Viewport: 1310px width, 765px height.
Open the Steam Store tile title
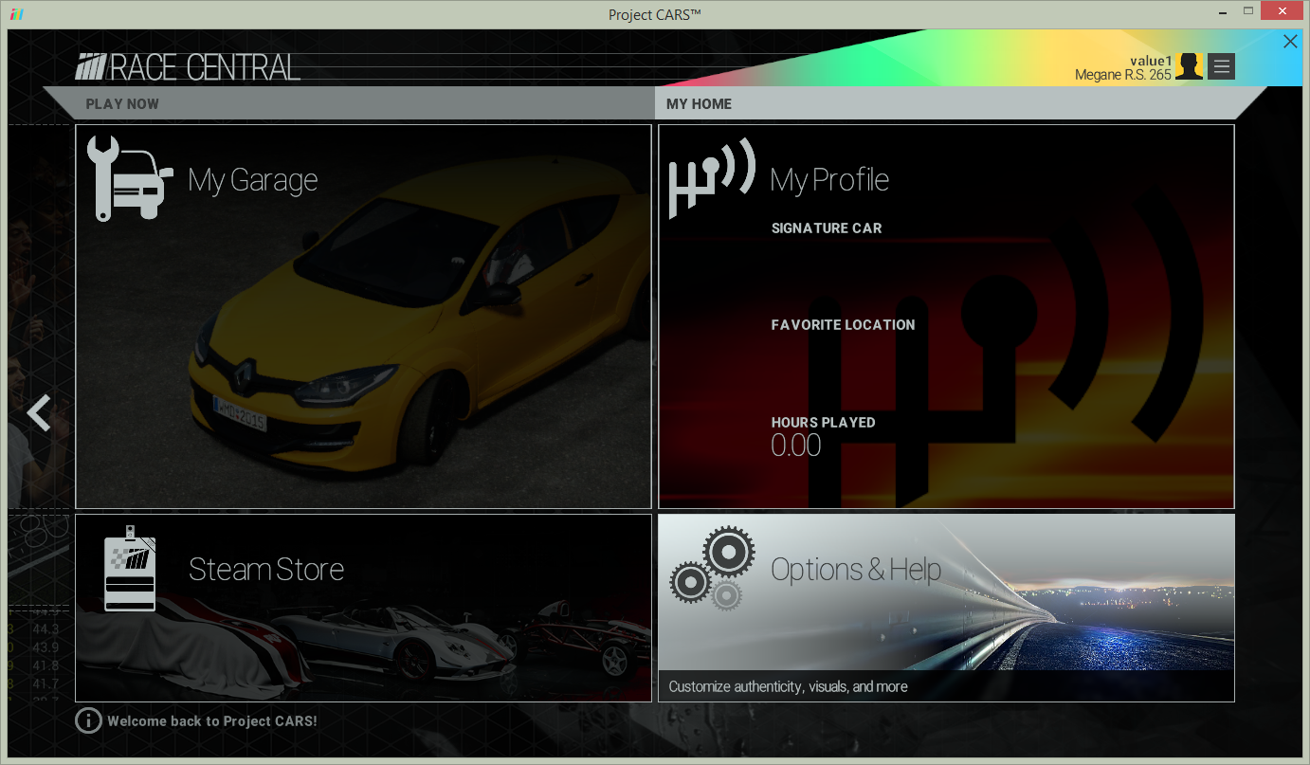[x=266, y=569]
